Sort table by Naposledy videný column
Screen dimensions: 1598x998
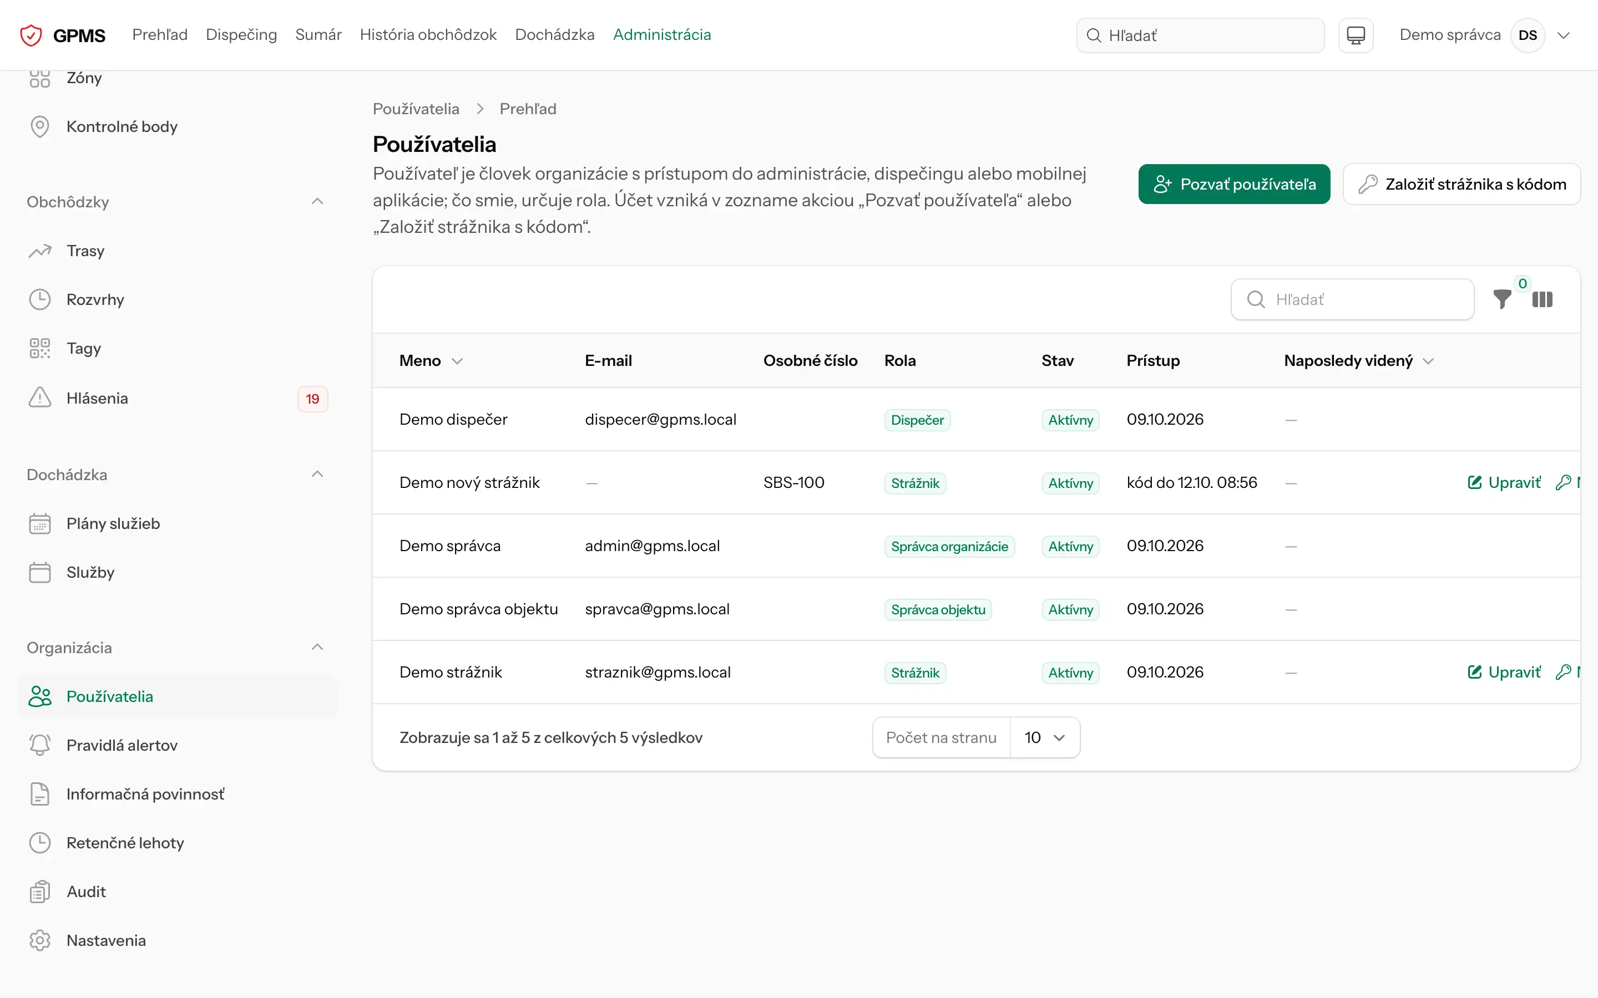coord(1359,360)
